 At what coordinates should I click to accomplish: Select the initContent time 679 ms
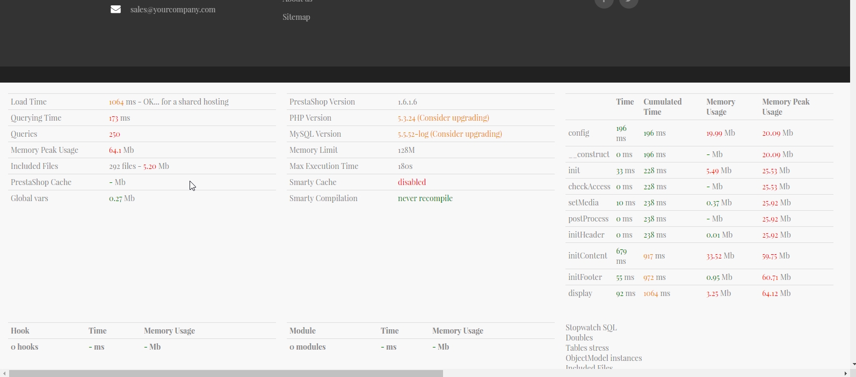pos(621,256)
